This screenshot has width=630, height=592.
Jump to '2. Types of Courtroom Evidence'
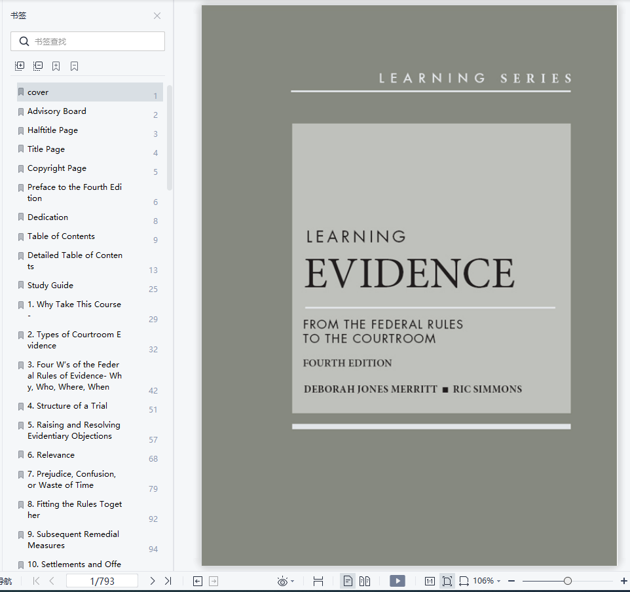tap(90, 340)
